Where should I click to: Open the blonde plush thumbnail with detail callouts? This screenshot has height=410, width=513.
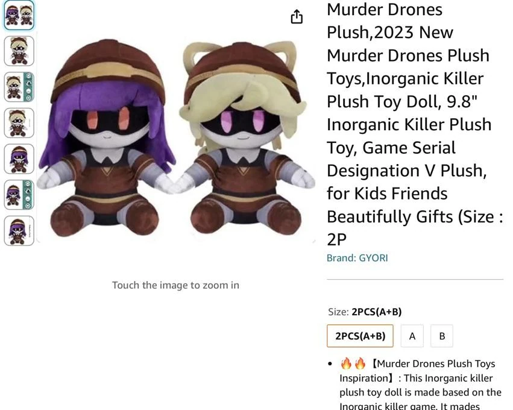tap(19, 87)
